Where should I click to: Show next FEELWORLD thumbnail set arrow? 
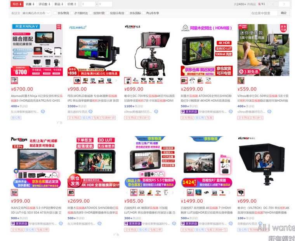click(x=116, y=80)
